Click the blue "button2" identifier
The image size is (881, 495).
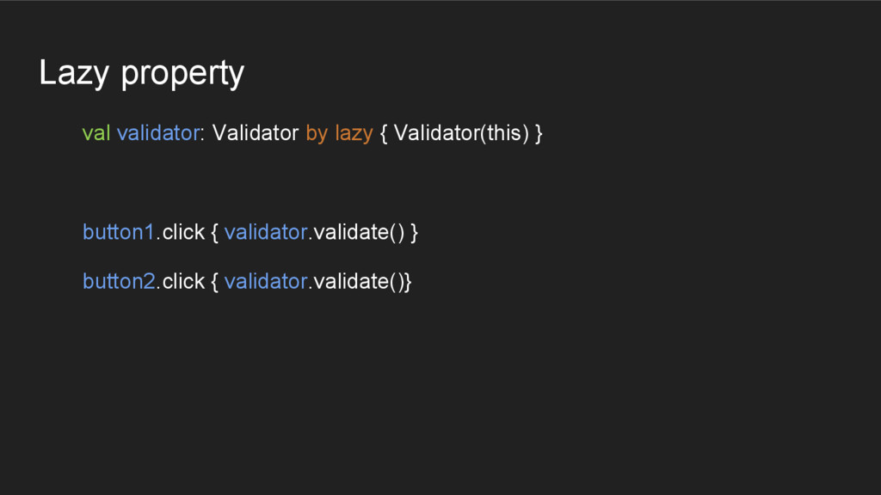(119, 282)
